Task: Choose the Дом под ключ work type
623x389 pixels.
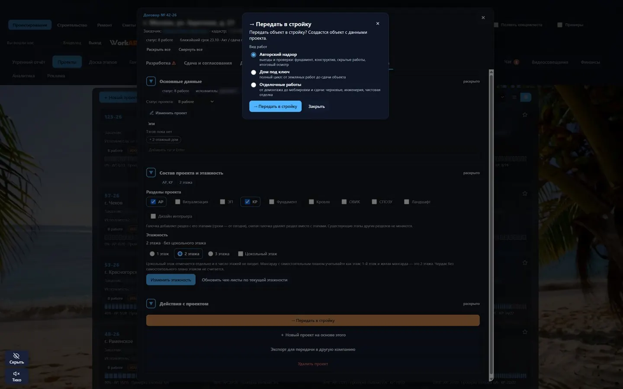Action: click(x=254, y=72)
